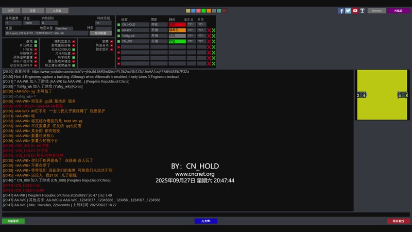Screen dimensions: 412x232
Task: Select spawn marker 6 on map preview
Action: [400, 95]
